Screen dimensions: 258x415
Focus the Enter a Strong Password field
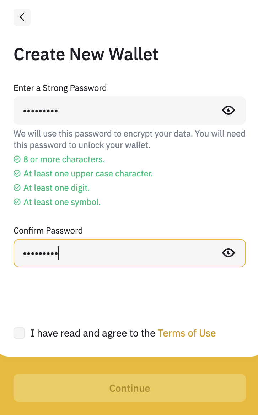pos(129,111)
